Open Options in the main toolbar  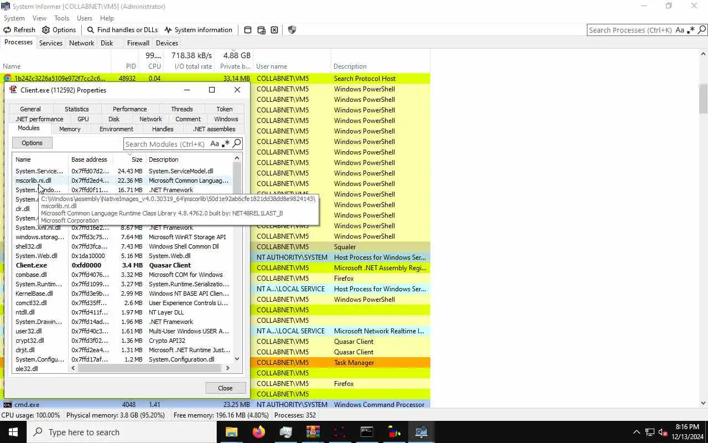coord(59,30)
